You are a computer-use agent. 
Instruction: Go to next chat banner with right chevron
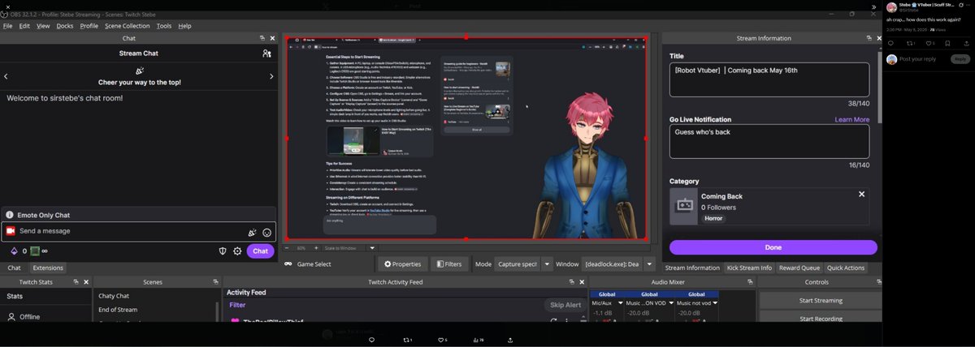[x=271, y=76]
